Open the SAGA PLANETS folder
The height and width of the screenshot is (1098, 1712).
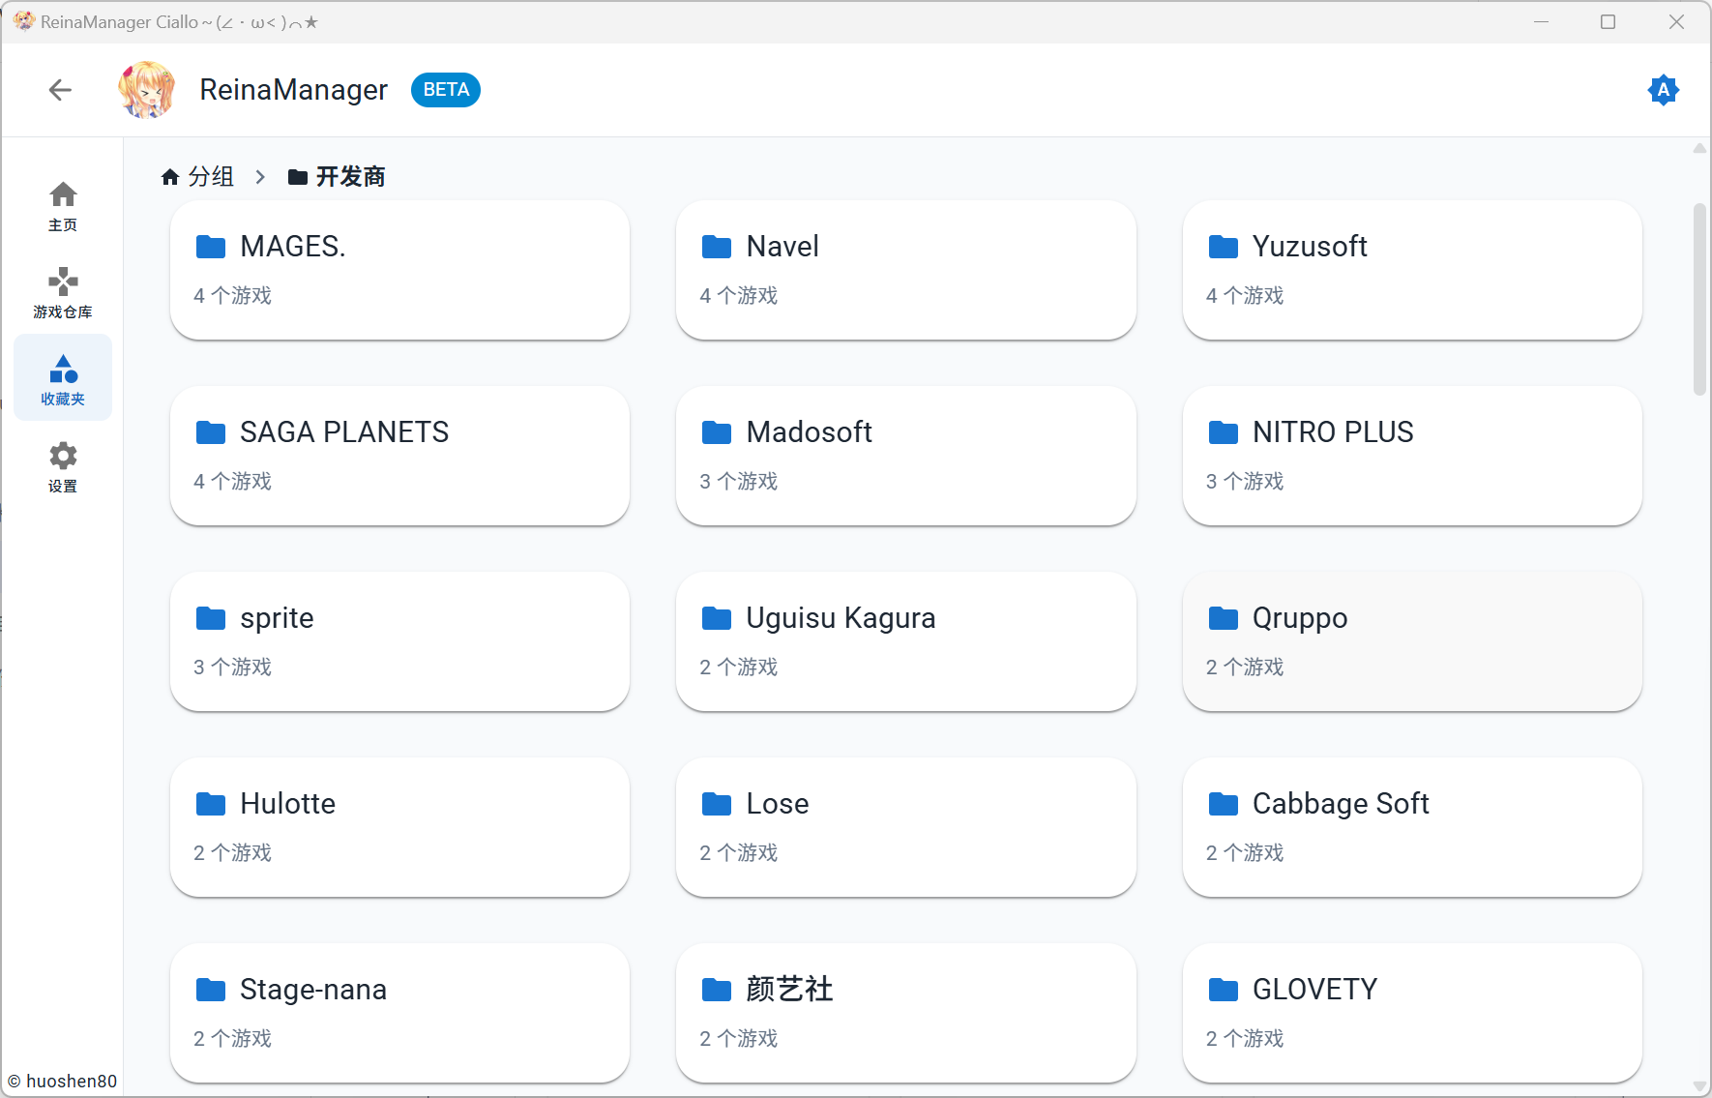399,456
